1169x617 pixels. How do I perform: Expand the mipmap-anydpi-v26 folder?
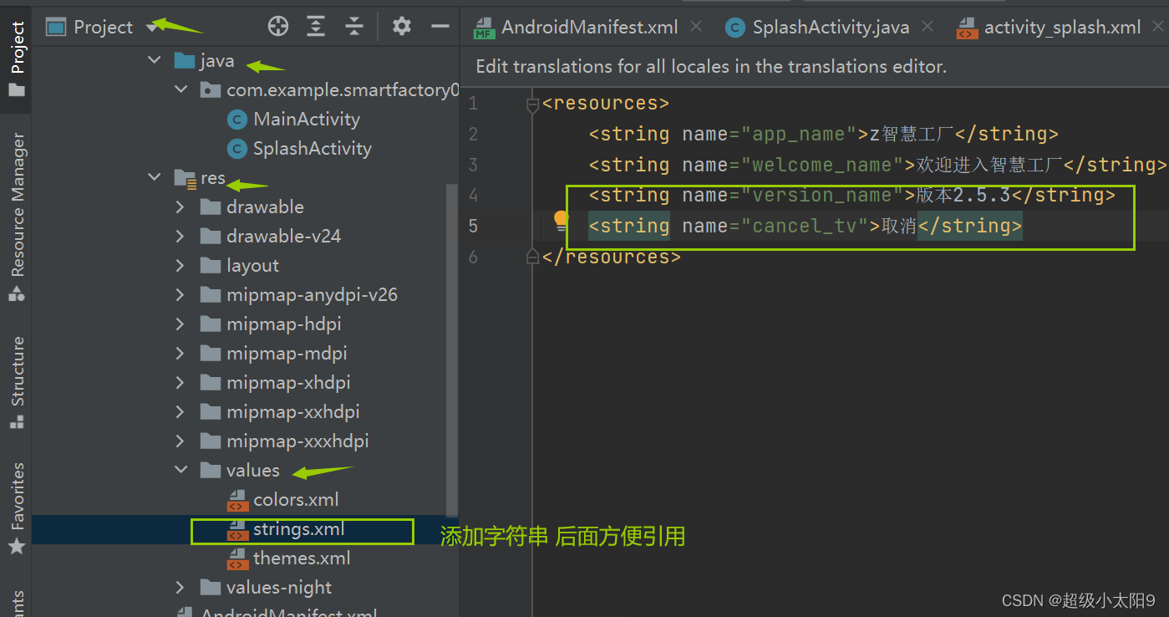pyautogui.click(x=180, y=294)
